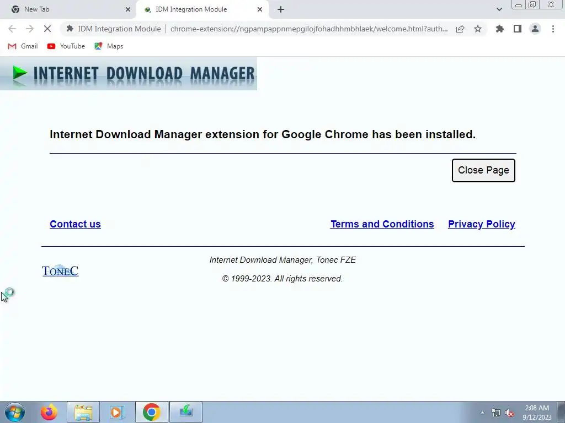Bookmark this page with star icon
565x423 pixels.
[x=478, y=29]
